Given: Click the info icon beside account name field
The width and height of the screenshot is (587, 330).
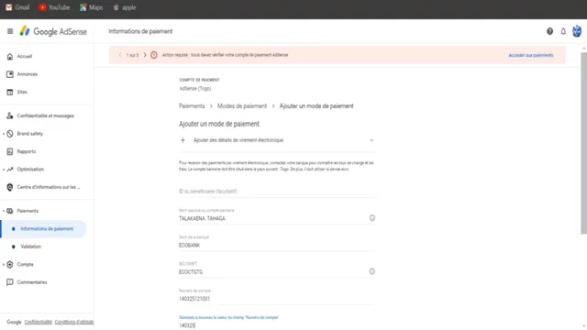Looking at the screenshot, I should coord(371,218).
